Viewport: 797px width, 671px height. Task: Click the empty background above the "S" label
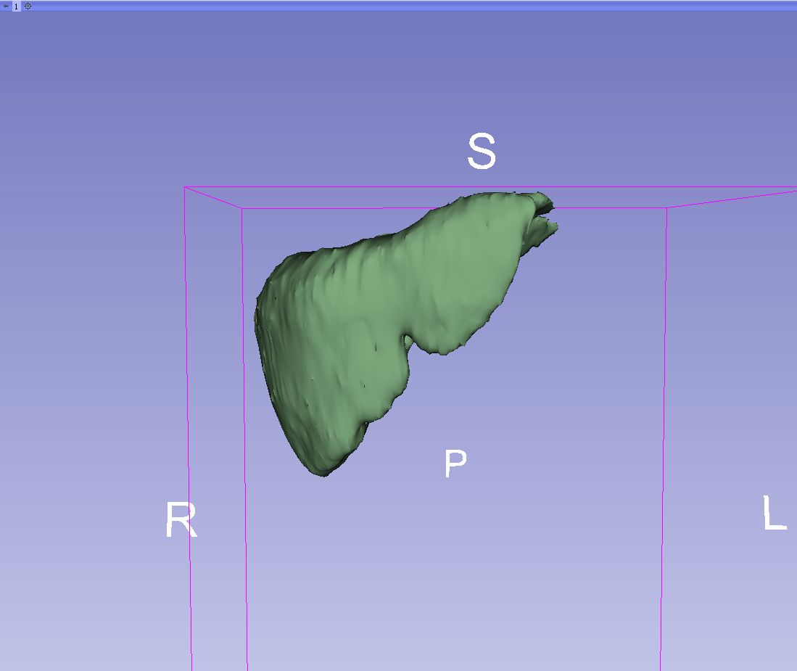(x=482, y=80)
